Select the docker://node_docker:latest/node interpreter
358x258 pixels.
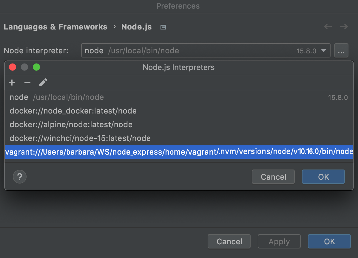(73, 111)
